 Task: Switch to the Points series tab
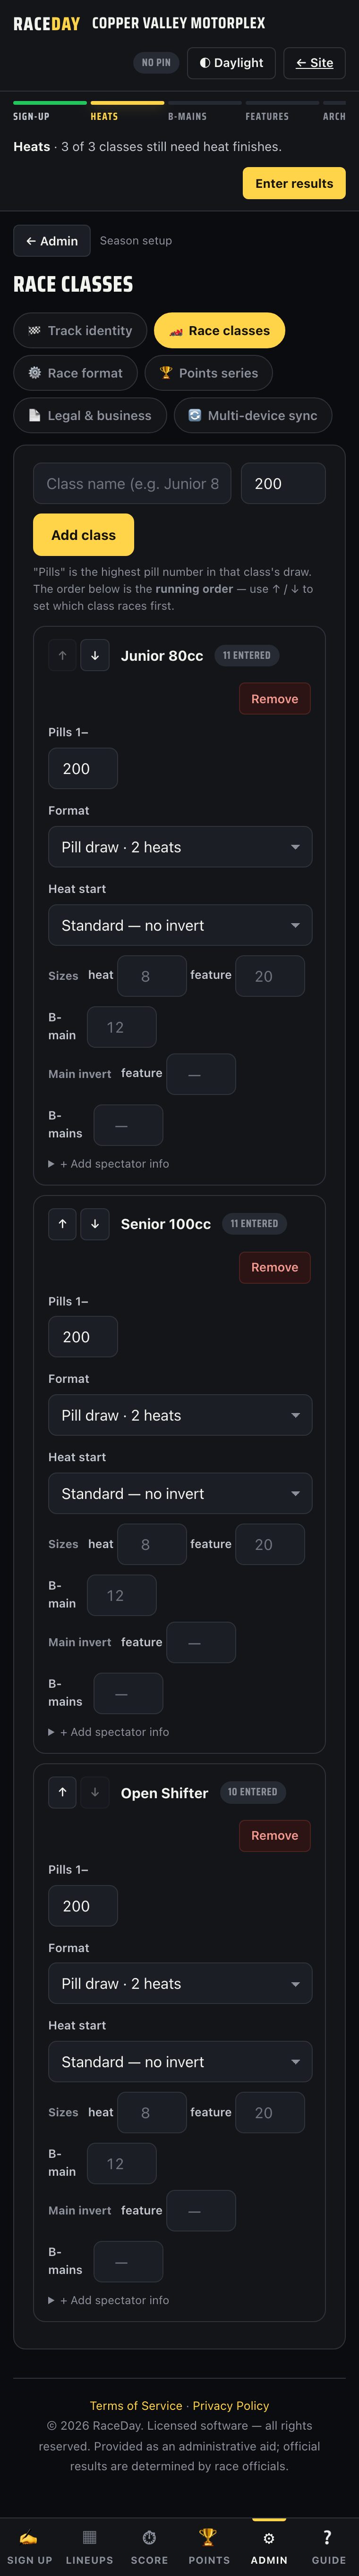point(209,373)
